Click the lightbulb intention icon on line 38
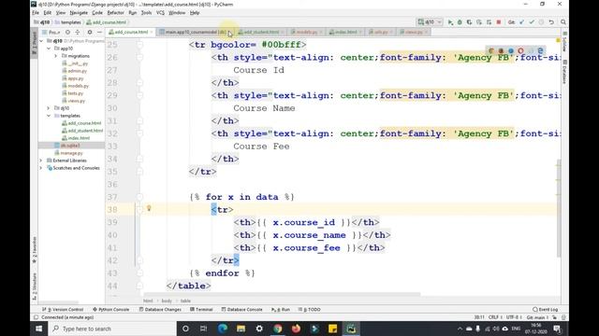This screenshot has height=336, width=599. tap(149, 208)
